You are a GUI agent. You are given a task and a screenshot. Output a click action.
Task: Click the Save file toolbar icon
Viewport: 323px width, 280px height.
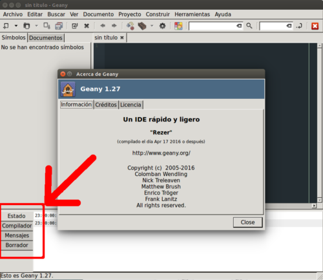point(47,26)
